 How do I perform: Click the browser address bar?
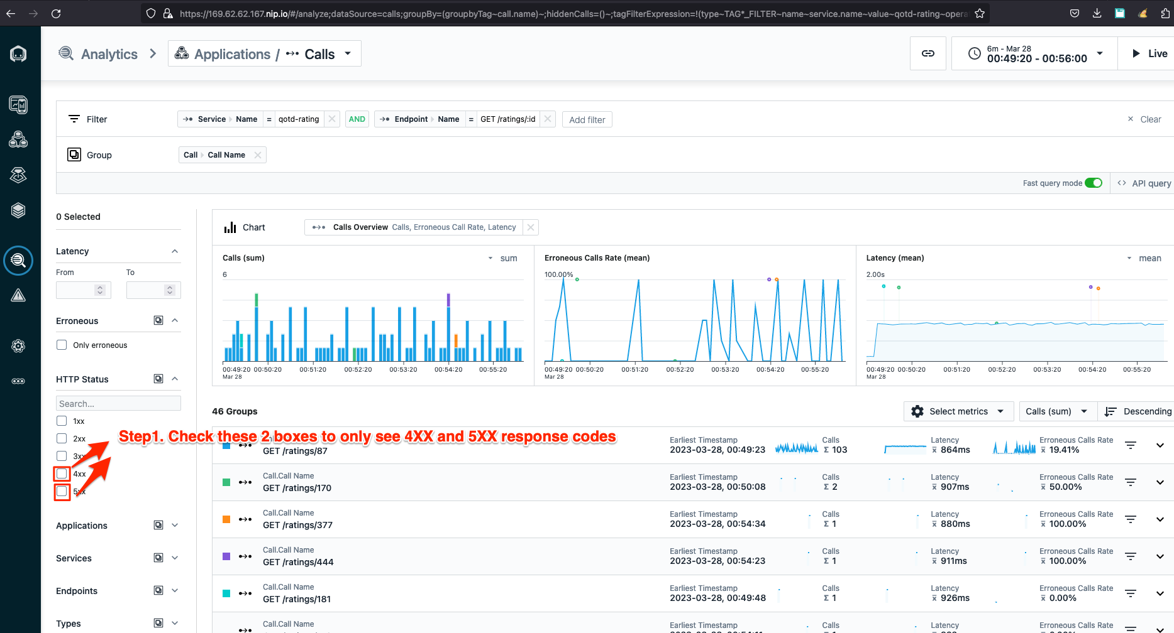click(x=565, y=13)
